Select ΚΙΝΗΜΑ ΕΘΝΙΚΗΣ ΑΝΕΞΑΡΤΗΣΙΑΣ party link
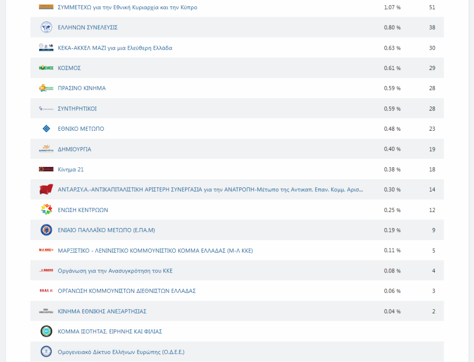The width and height of the screenshot is (474, 362). click(102, 311)
